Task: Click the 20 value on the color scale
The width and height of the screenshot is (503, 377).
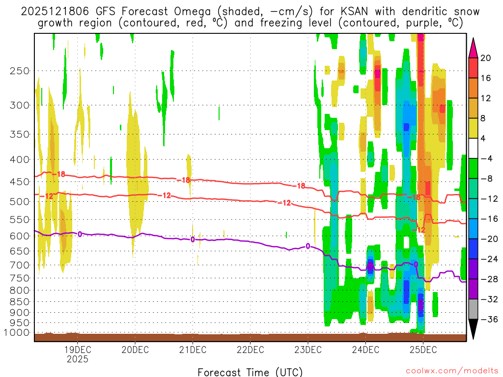Action: 485,58
